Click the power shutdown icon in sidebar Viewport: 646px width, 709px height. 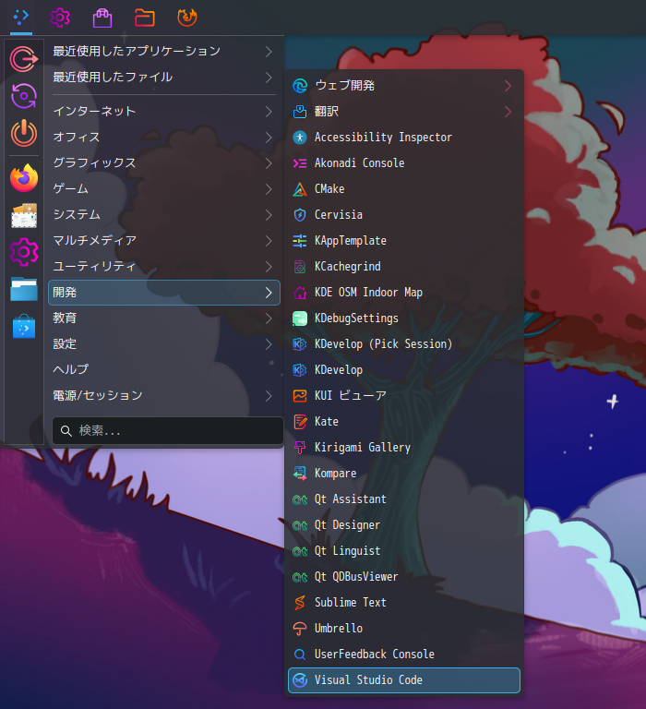point(24,133)
